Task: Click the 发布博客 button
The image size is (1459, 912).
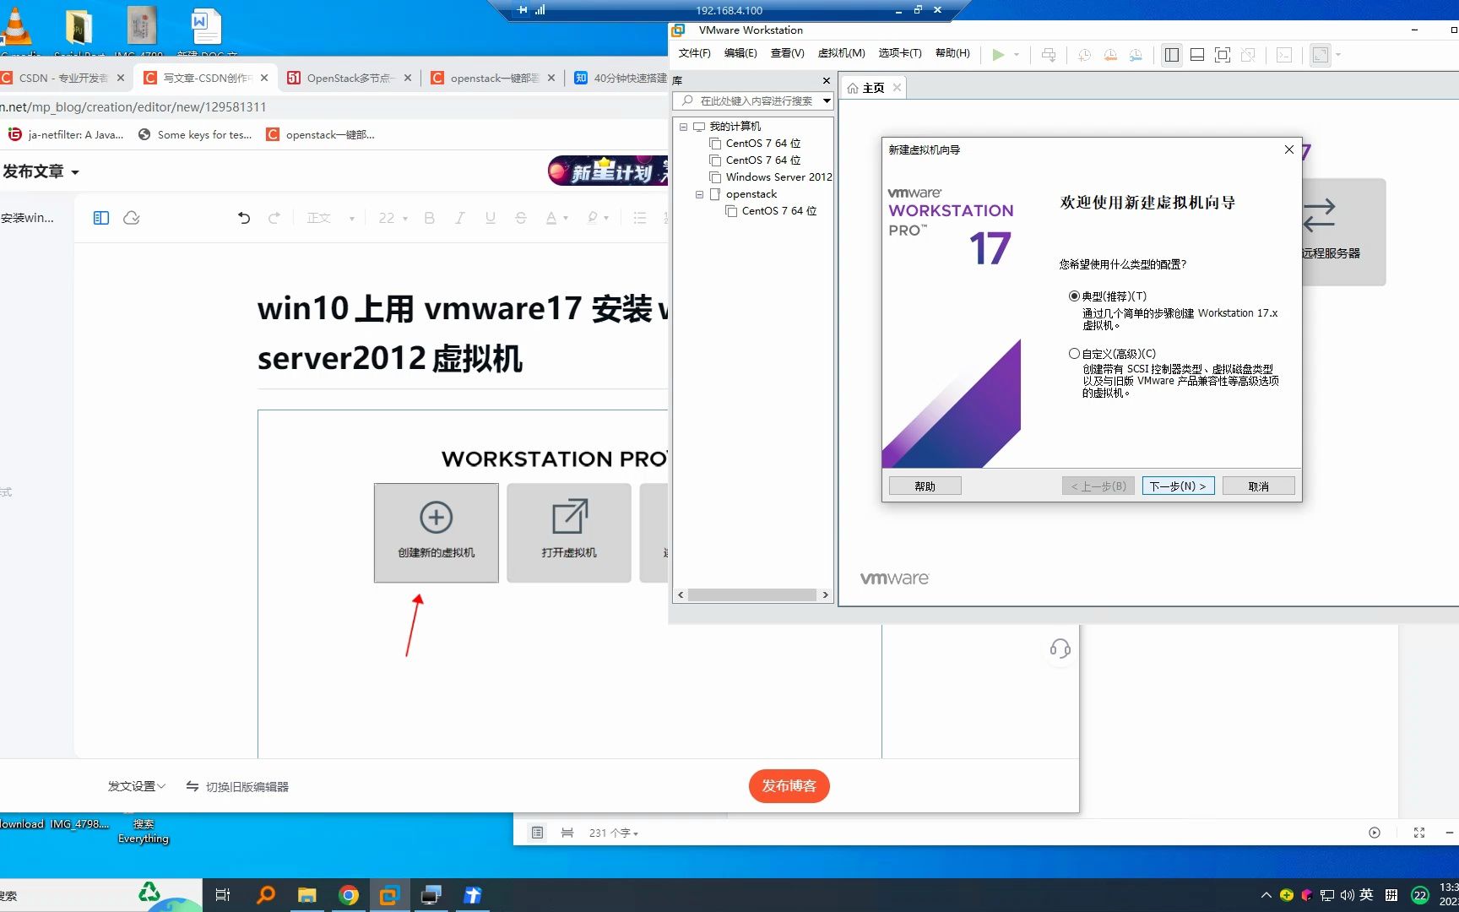Action: (789, 786)
